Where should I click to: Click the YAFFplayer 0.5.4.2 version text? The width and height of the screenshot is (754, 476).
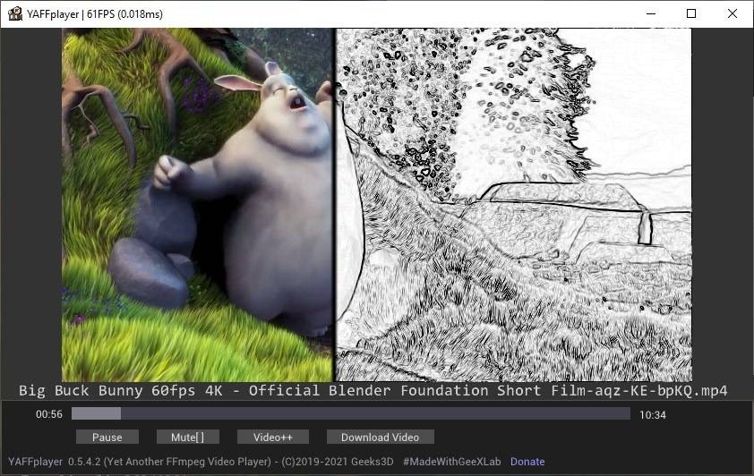click(x=55, y=462)
